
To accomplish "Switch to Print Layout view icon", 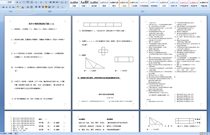I will tap(202, 134).
